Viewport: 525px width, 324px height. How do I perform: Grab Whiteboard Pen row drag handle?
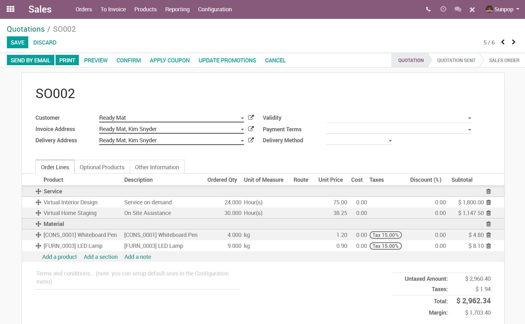click(38, 235)
